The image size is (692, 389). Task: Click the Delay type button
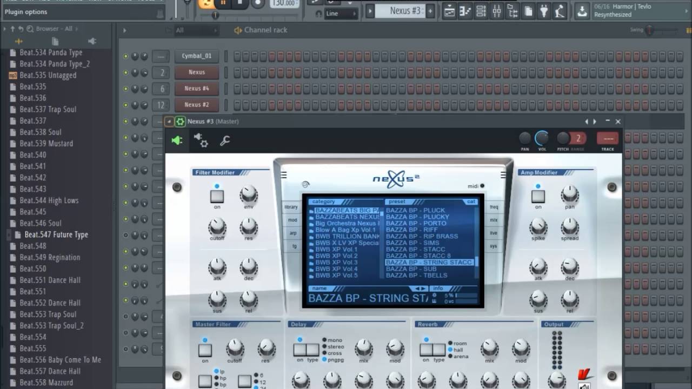point(313,350)
